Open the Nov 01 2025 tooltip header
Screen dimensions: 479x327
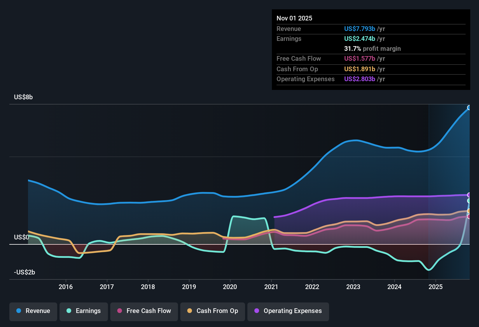pos(294,18)
